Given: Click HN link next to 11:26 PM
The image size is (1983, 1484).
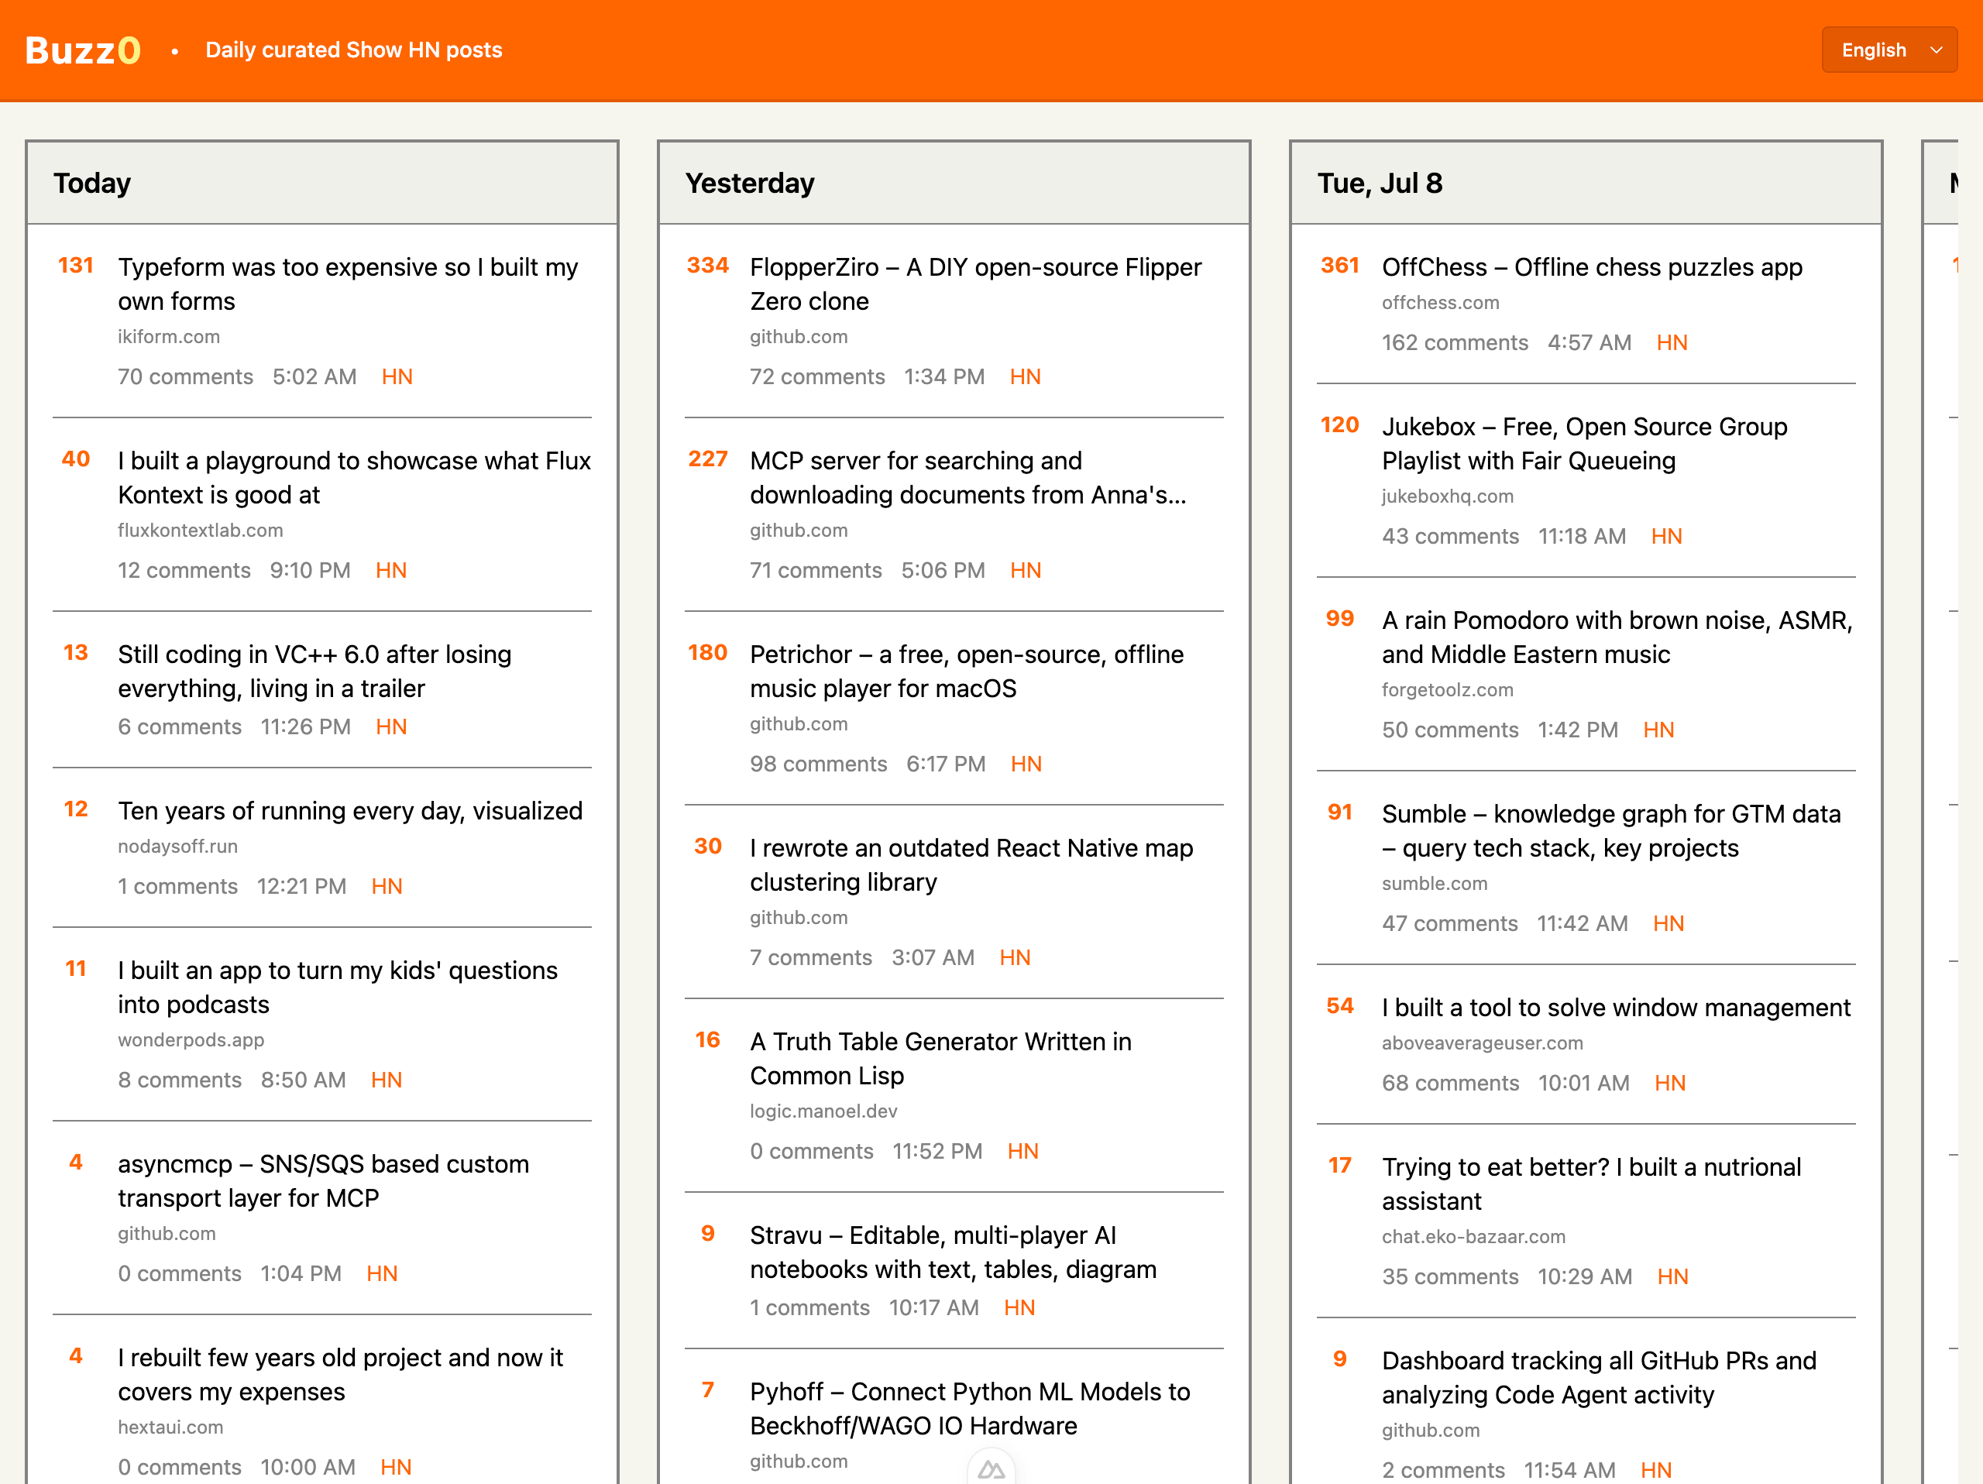Looking at the screenshot, I should 391,727.
